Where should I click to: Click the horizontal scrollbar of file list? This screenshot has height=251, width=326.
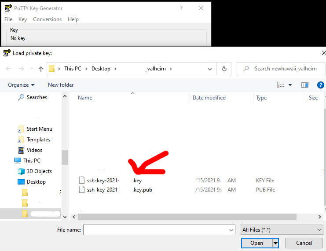pyautogui.click(x=187, y=217)
